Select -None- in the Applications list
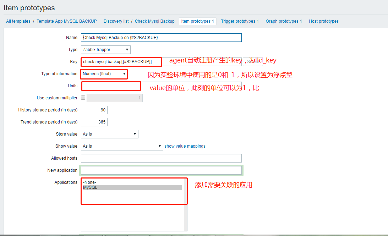This screenshot has width=388, height=236. [x=132, y=182]
